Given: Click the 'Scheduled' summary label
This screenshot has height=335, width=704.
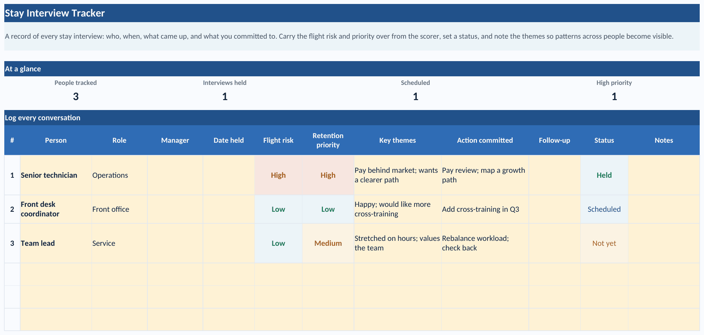Looking at the screenshot, I should point(415,83).
